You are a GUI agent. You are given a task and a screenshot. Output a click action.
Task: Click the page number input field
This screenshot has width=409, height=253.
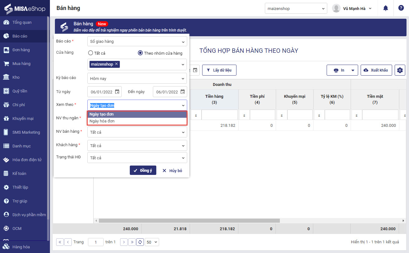click(x=96, y=242)
